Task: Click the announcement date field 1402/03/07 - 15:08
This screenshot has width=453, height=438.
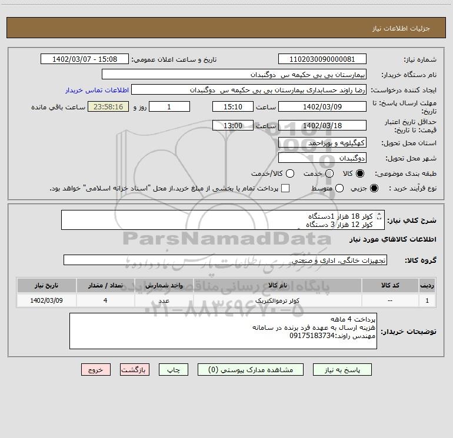Action: (x=85, y=59)
